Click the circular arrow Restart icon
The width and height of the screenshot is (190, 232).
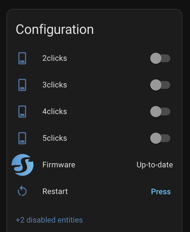(22, 191)
